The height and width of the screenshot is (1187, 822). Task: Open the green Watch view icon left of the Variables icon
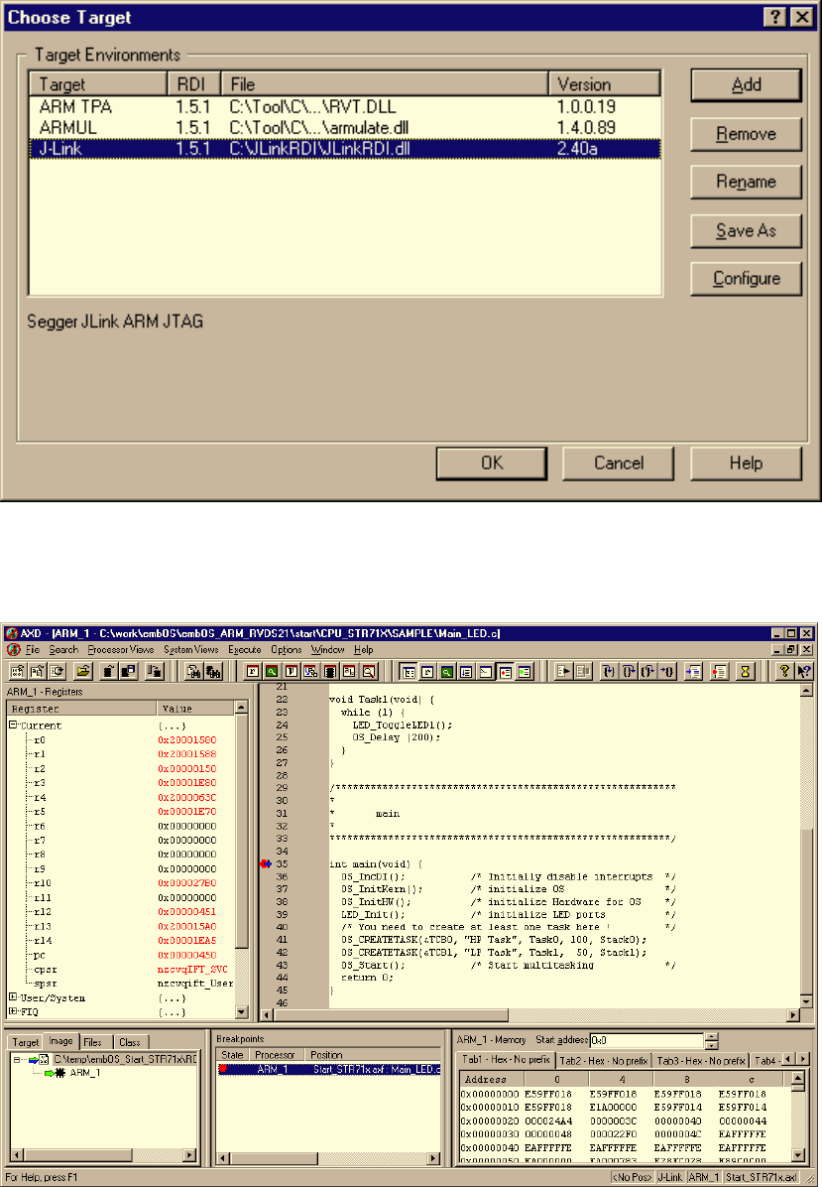point(272,671)
